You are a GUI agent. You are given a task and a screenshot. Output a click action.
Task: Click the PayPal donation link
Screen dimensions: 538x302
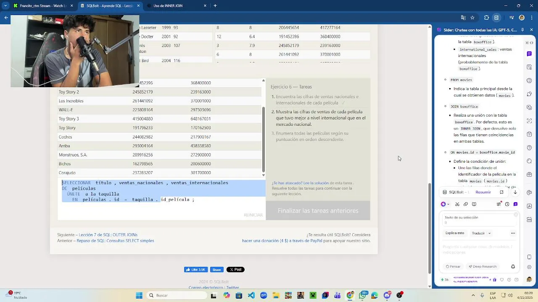pyautogui.click(x=282, y=241)
